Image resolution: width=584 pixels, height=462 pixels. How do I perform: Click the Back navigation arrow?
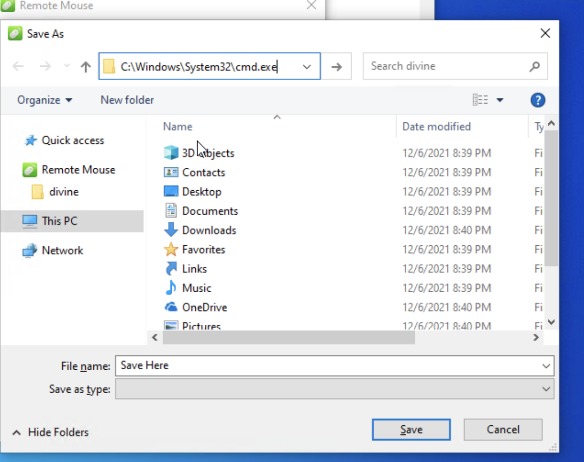[18, 66]
